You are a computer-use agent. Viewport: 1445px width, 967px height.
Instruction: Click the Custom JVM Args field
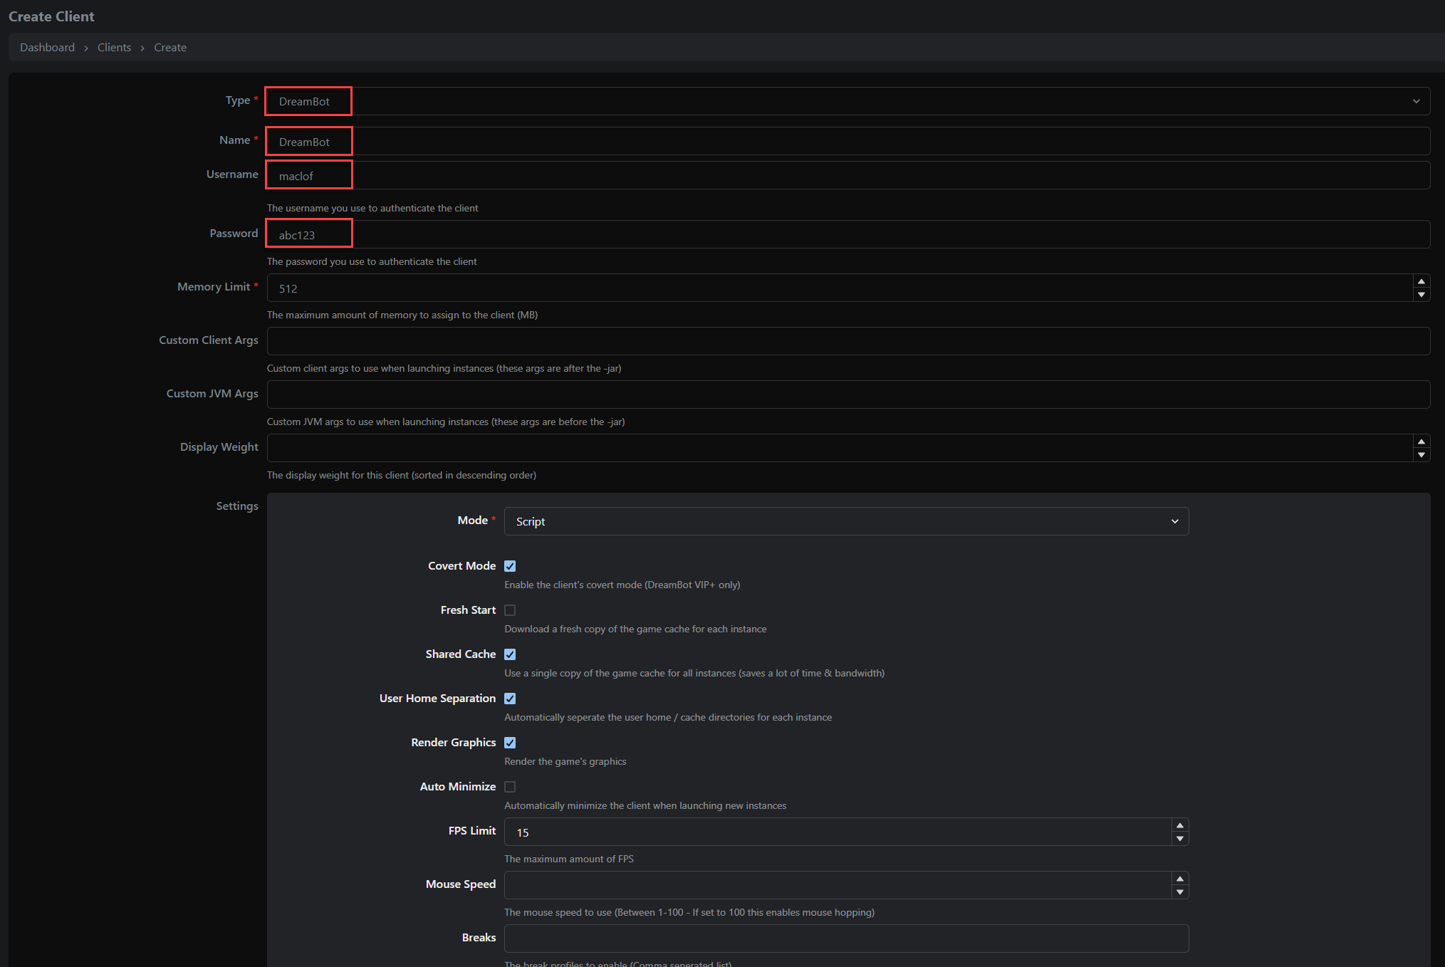(848, 394)
